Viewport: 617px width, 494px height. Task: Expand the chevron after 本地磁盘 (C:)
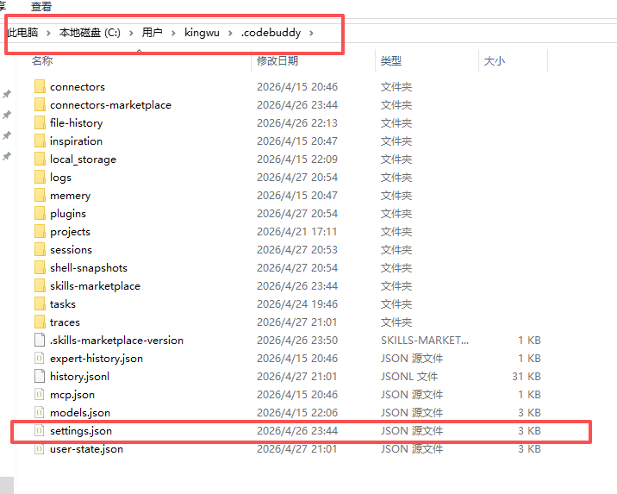tap(131, 33)
